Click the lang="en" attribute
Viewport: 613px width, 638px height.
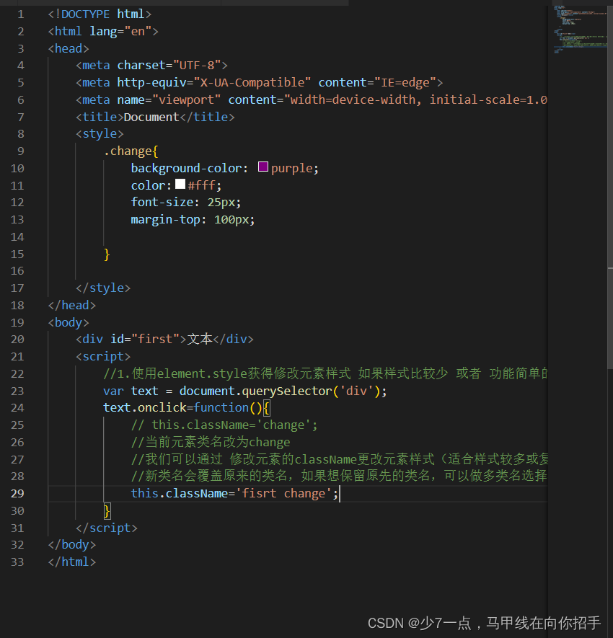pyautogui.click(x=120, y=31)
